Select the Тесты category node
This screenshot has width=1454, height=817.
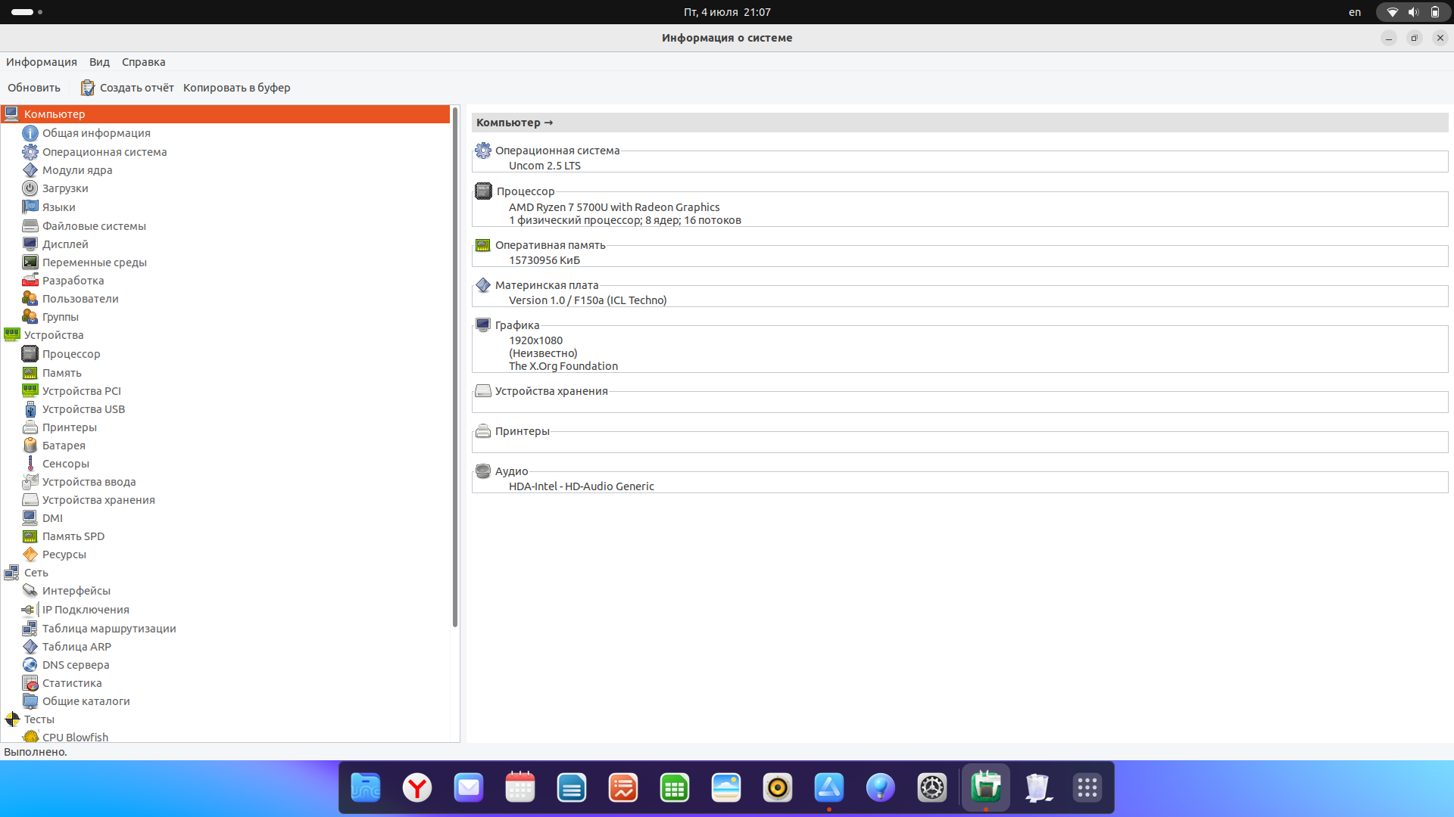[39, 719]
